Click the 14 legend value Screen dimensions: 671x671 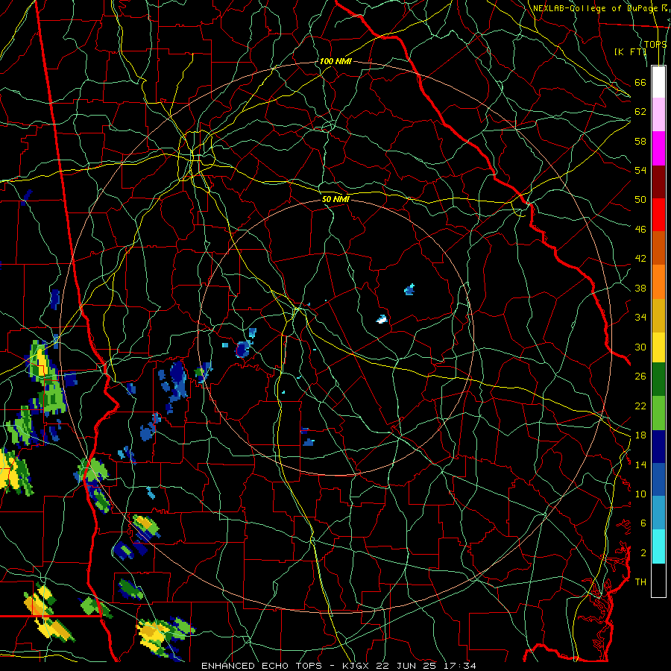(640, 464)
